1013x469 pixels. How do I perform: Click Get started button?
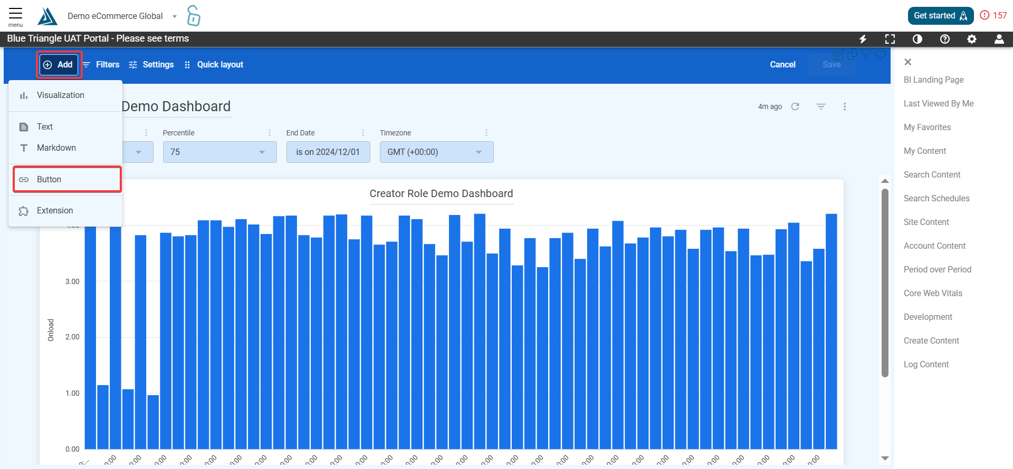point(941,16)
